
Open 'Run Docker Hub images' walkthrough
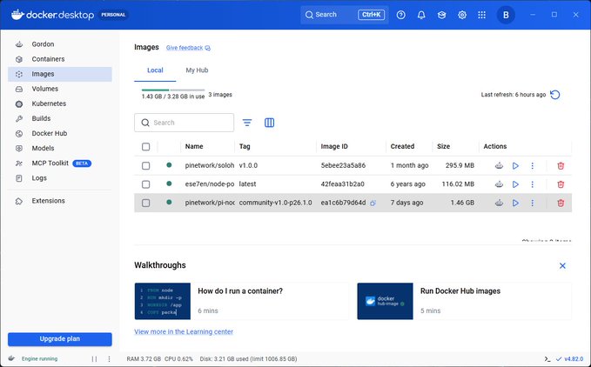point(464,301)
